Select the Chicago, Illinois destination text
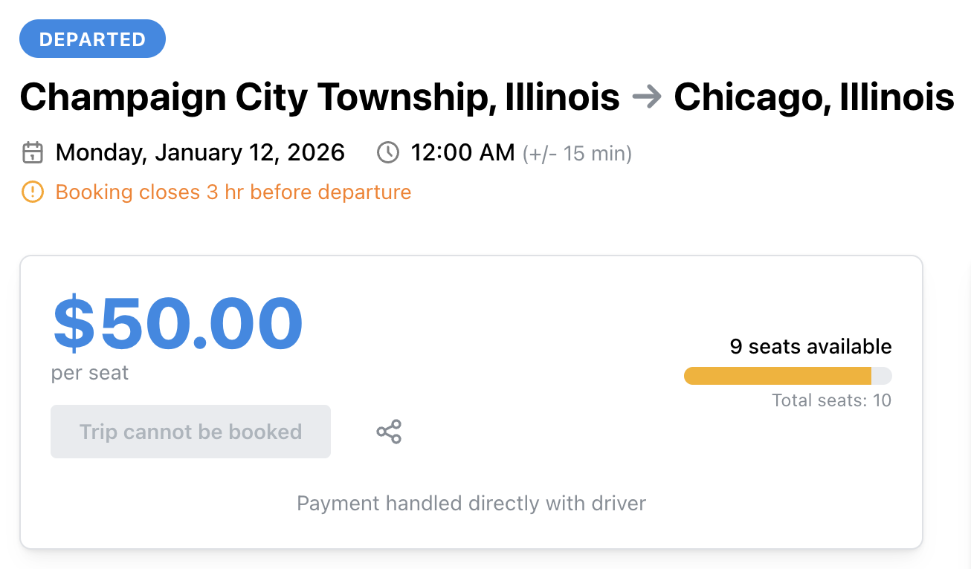Viewport: 971px width, 569px height. [x=813, y=97]
